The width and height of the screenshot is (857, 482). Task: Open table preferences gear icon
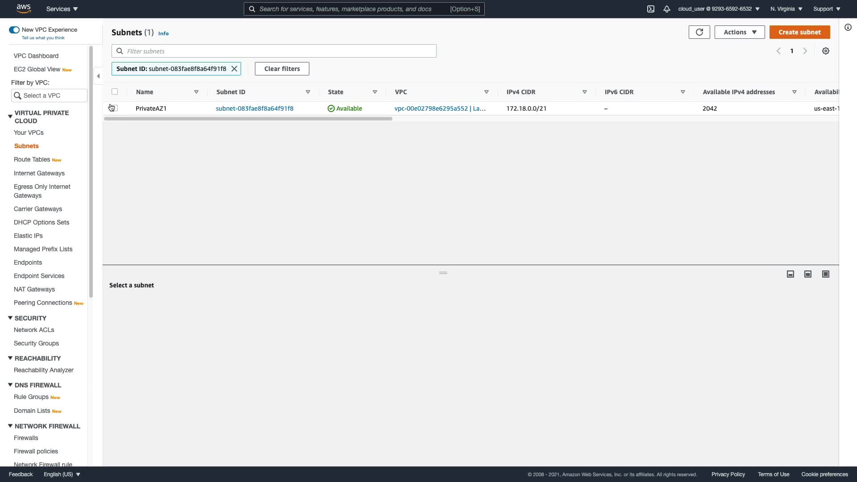pyautogui.click(x=826, y=51)
